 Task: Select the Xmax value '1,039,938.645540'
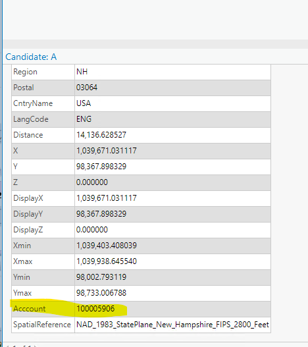[107, 261]
